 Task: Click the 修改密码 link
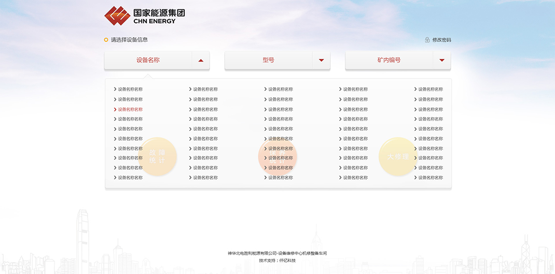441,40
